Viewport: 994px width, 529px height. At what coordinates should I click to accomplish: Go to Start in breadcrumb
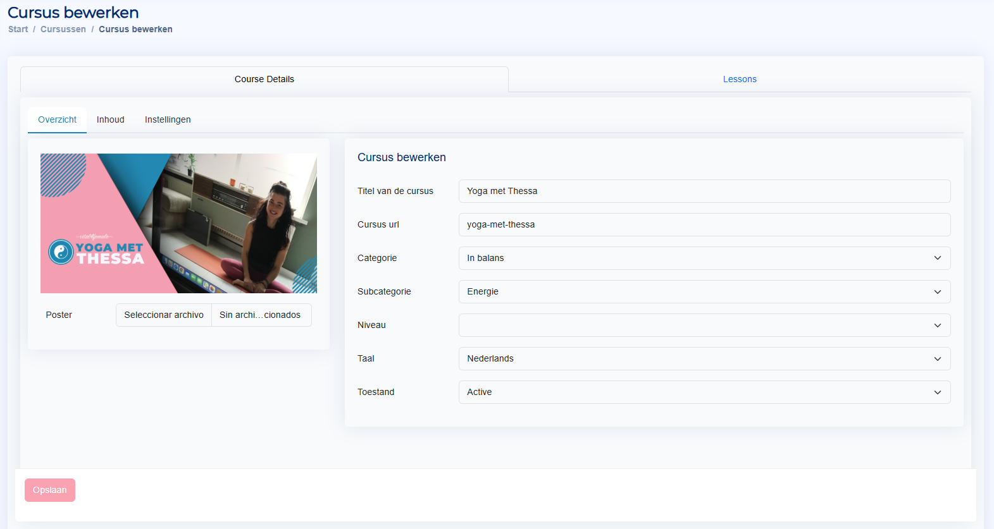coord(18,29)
